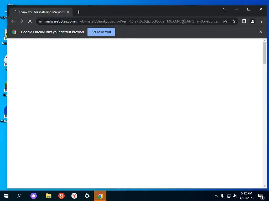The image size is (269, 201).
Task: Click the scrollbar down arrow
Action: click(265, 186)
